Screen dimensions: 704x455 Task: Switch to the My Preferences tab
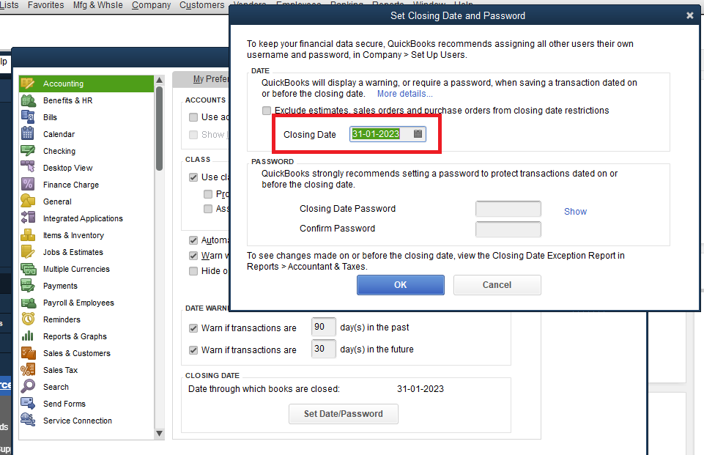201,79
